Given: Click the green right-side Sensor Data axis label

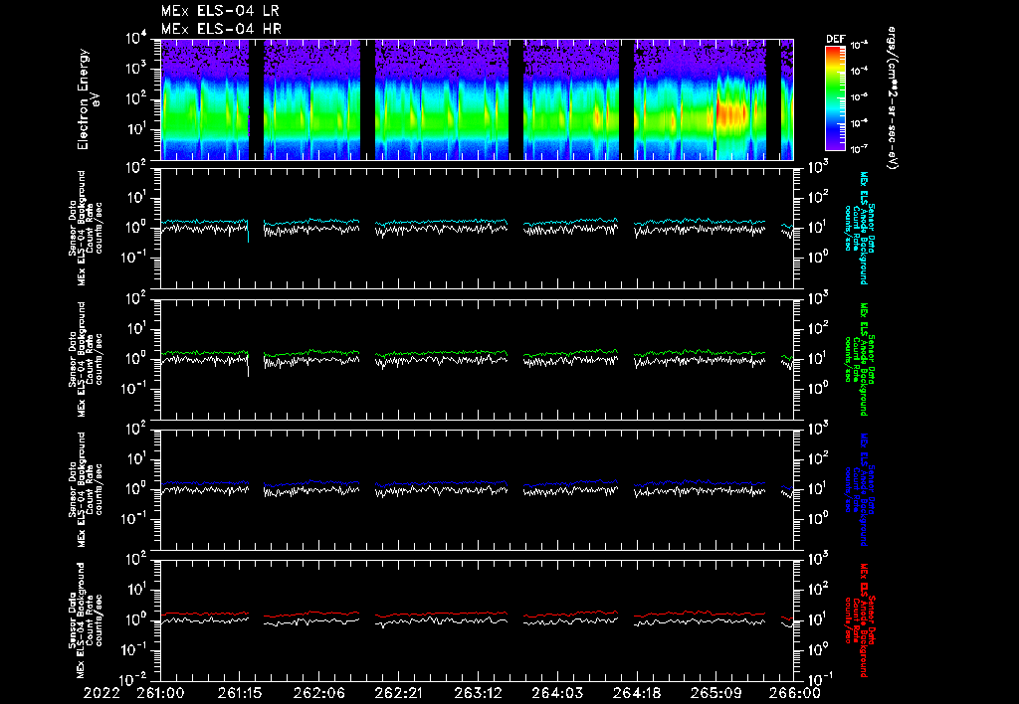Looking at the screenshot, I should click(859, 359).
